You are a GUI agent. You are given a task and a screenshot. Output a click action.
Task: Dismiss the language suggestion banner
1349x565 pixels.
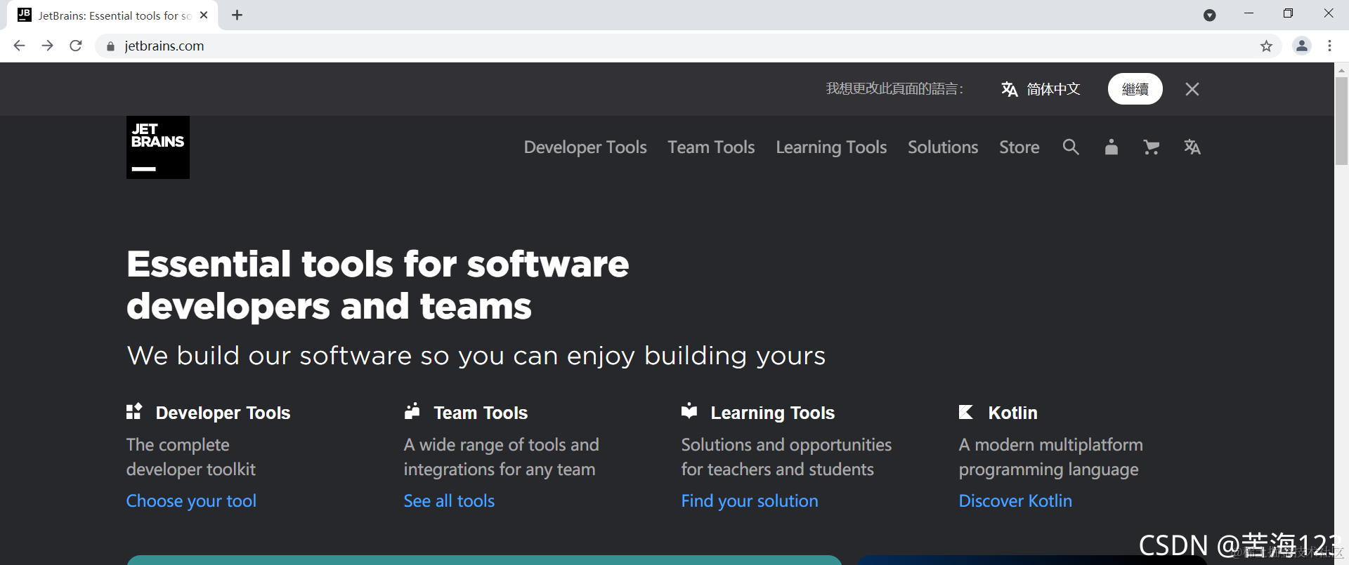point(1192,89)
